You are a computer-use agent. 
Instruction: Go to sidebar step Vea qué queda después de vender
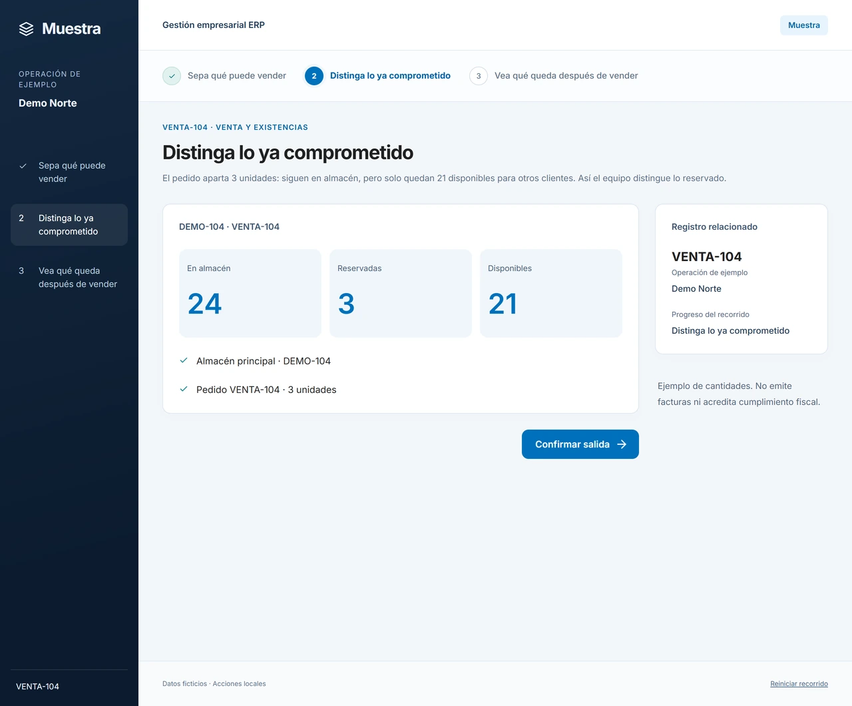coord(69,277)
